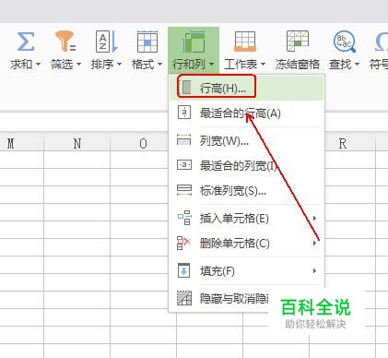Select 标准列宽(S)... menu entry
This screenshot has width=388, height=358.
(x=247, y=190)
